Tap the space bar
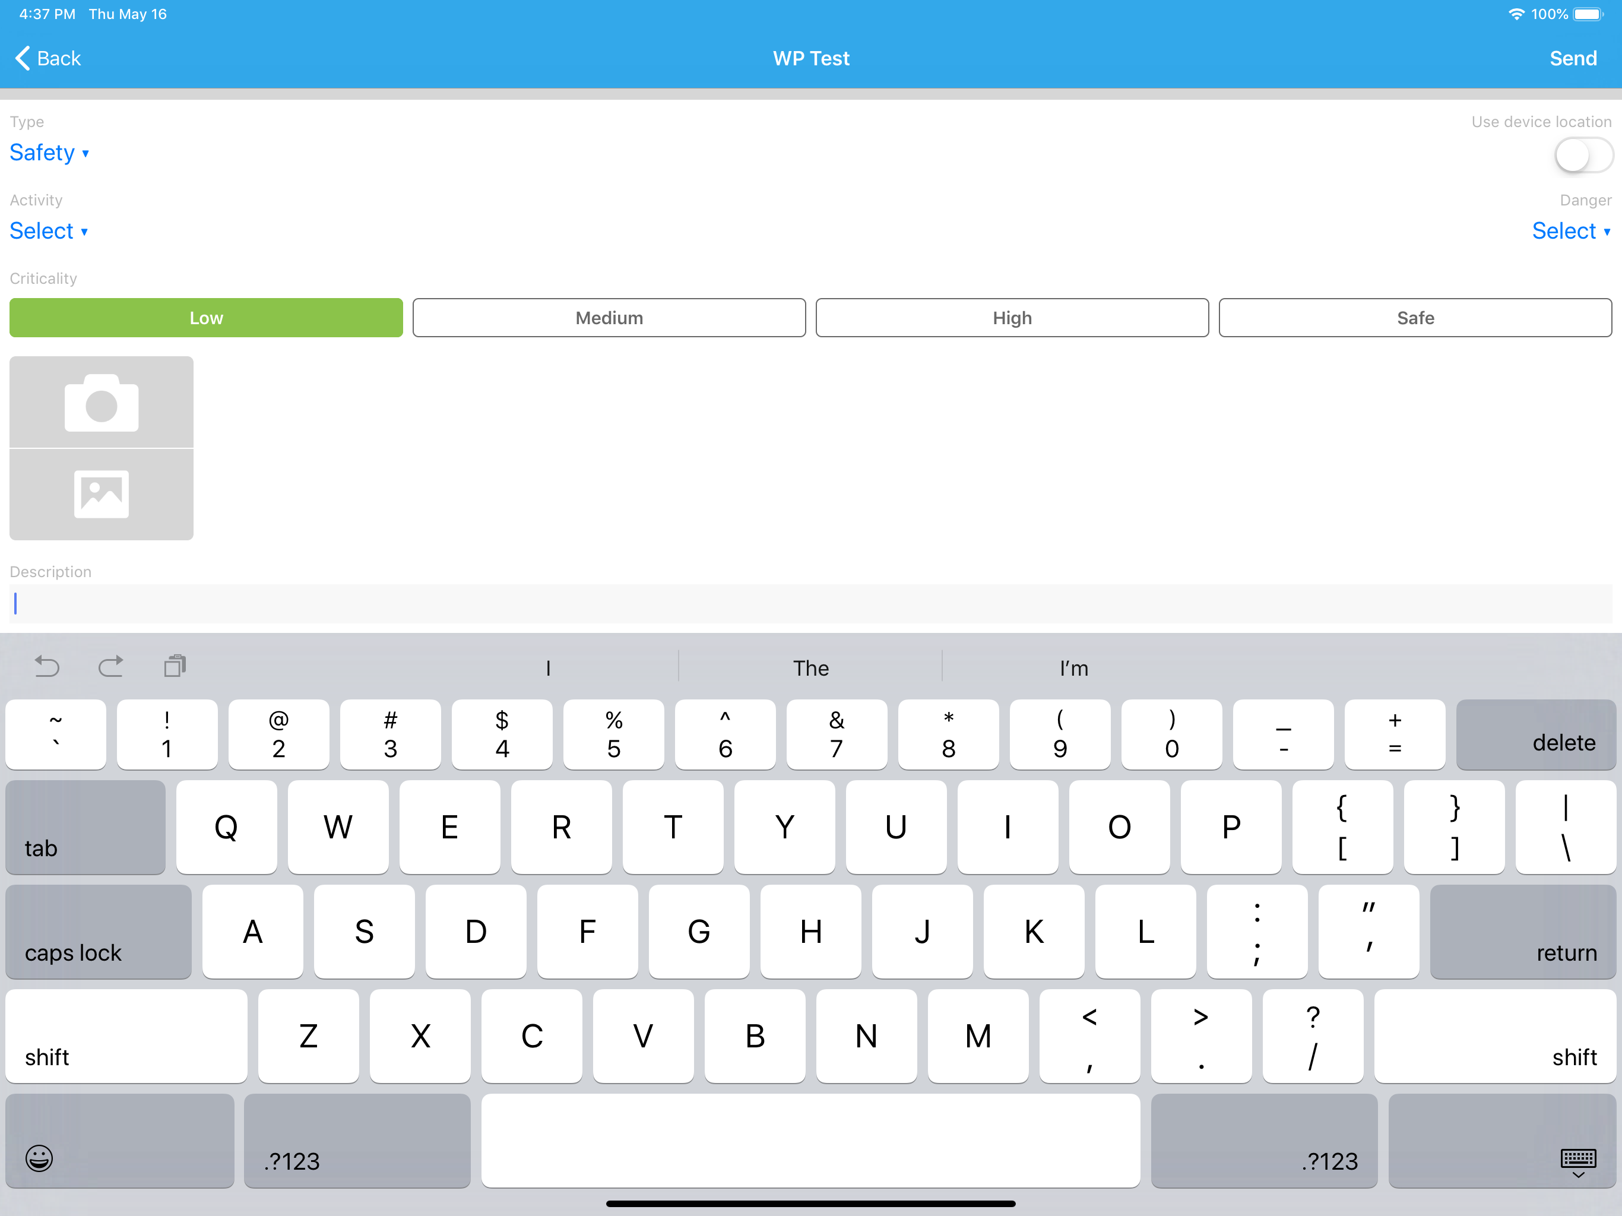The image size is (1622, 1216). tap(810, 1141)
